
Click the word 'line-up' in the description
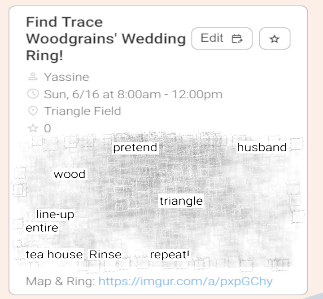55,215
